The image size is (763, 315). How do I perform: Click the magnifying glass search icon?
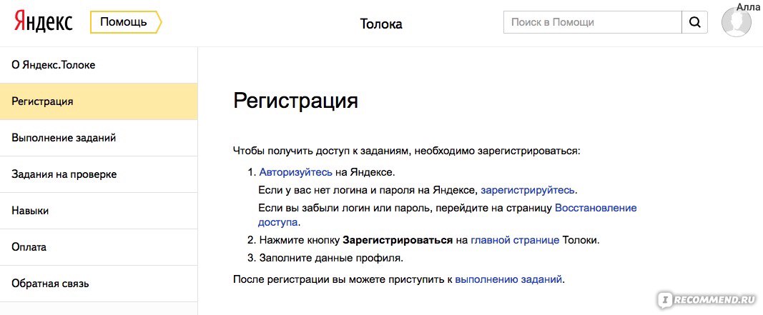(695, 22)
